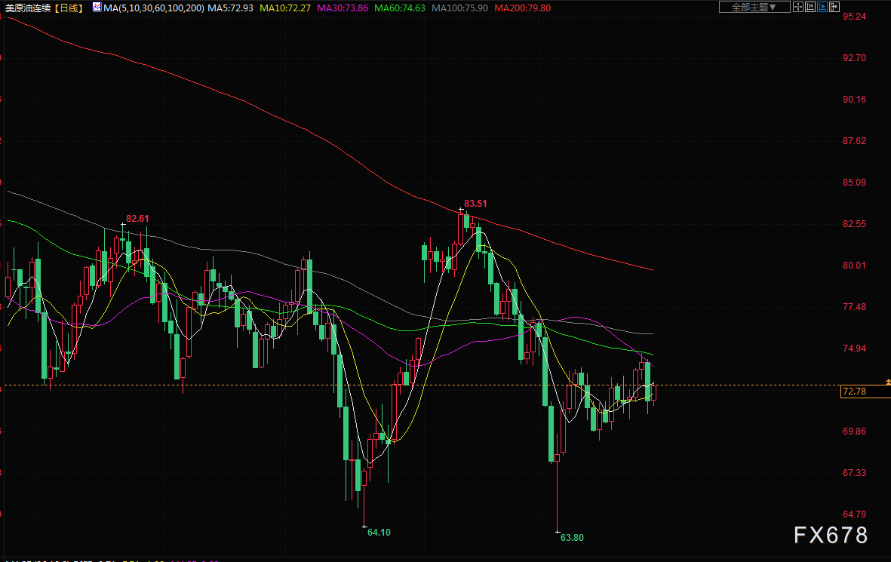The width and height of the screenshot is (891, 562).
Task: Click the 64.79 price axis label
Action: pyautogui.click(x=855, y=514)
